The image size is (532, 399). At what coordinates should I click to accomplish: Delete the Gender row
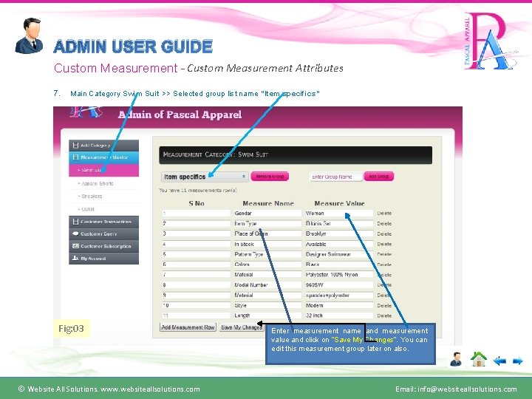point(384,214)
